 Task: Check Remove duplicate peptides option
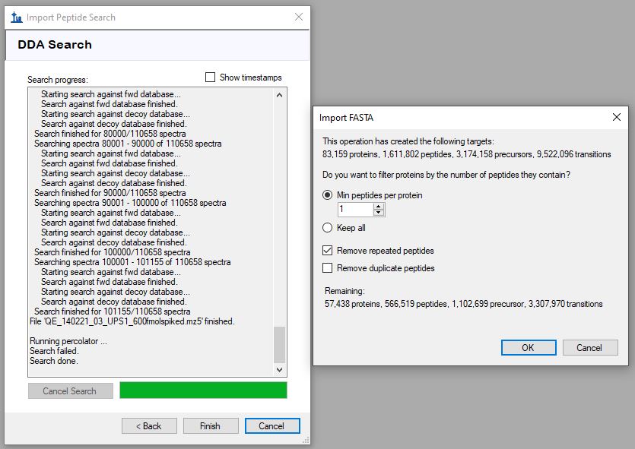pos(328,268)
